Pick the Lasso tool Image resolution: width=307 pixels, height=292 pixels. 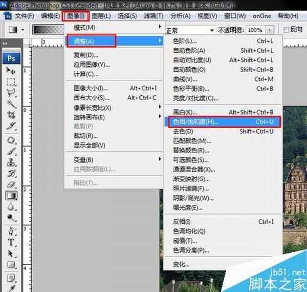coord(11,93)
